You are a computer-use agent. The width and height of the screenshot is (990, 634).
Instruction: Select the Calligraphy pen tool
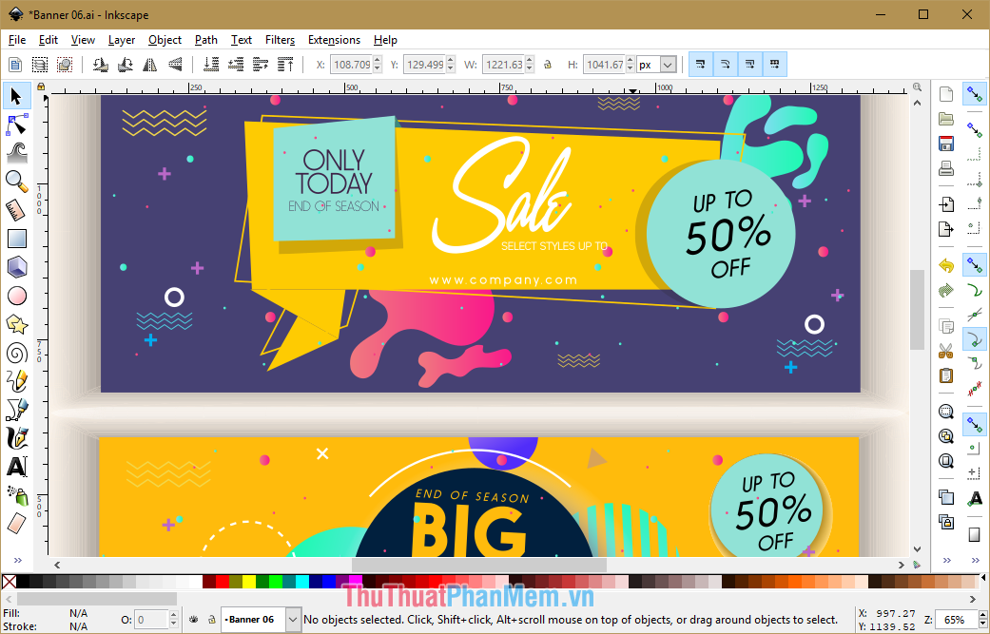pyautogui.click(x=17, y=438)
